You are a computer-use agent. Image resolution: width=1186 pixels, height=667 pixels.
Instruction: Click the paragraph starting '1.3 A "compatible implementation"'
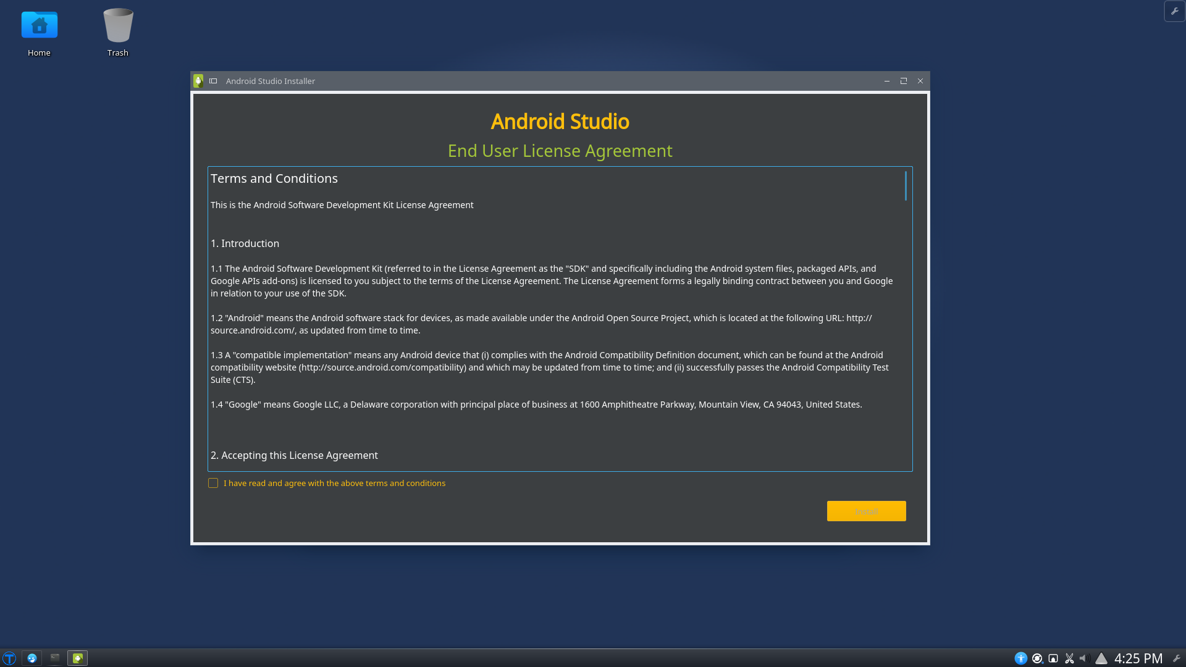coord(550,367)
